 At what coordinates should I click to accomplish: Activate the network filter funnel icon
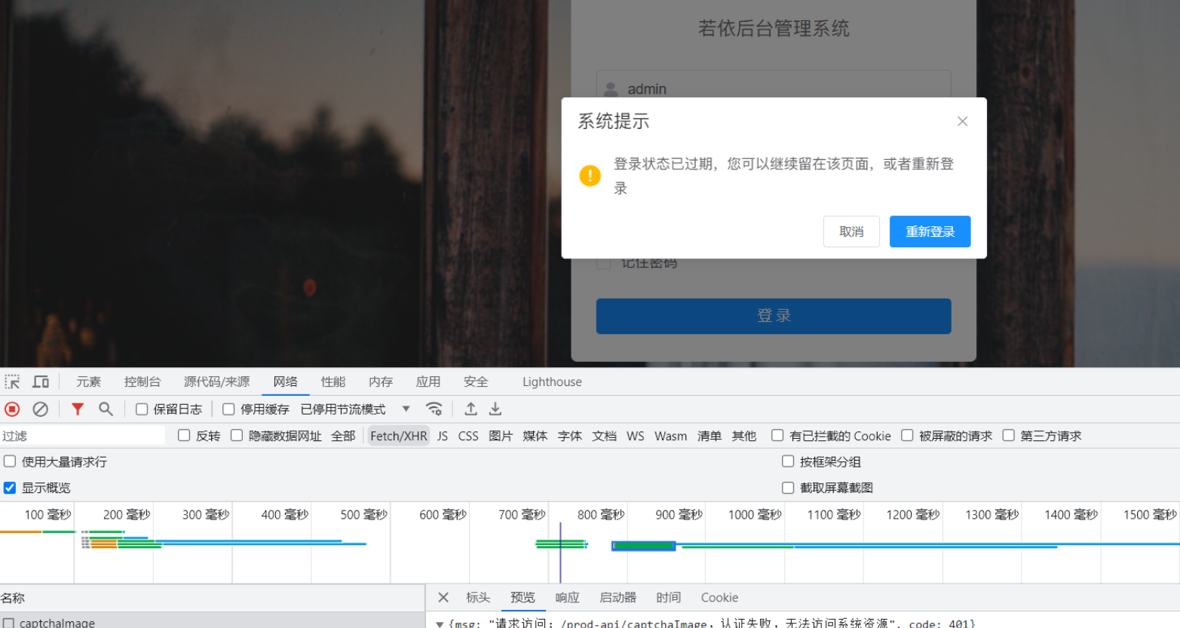click(78, 409)
